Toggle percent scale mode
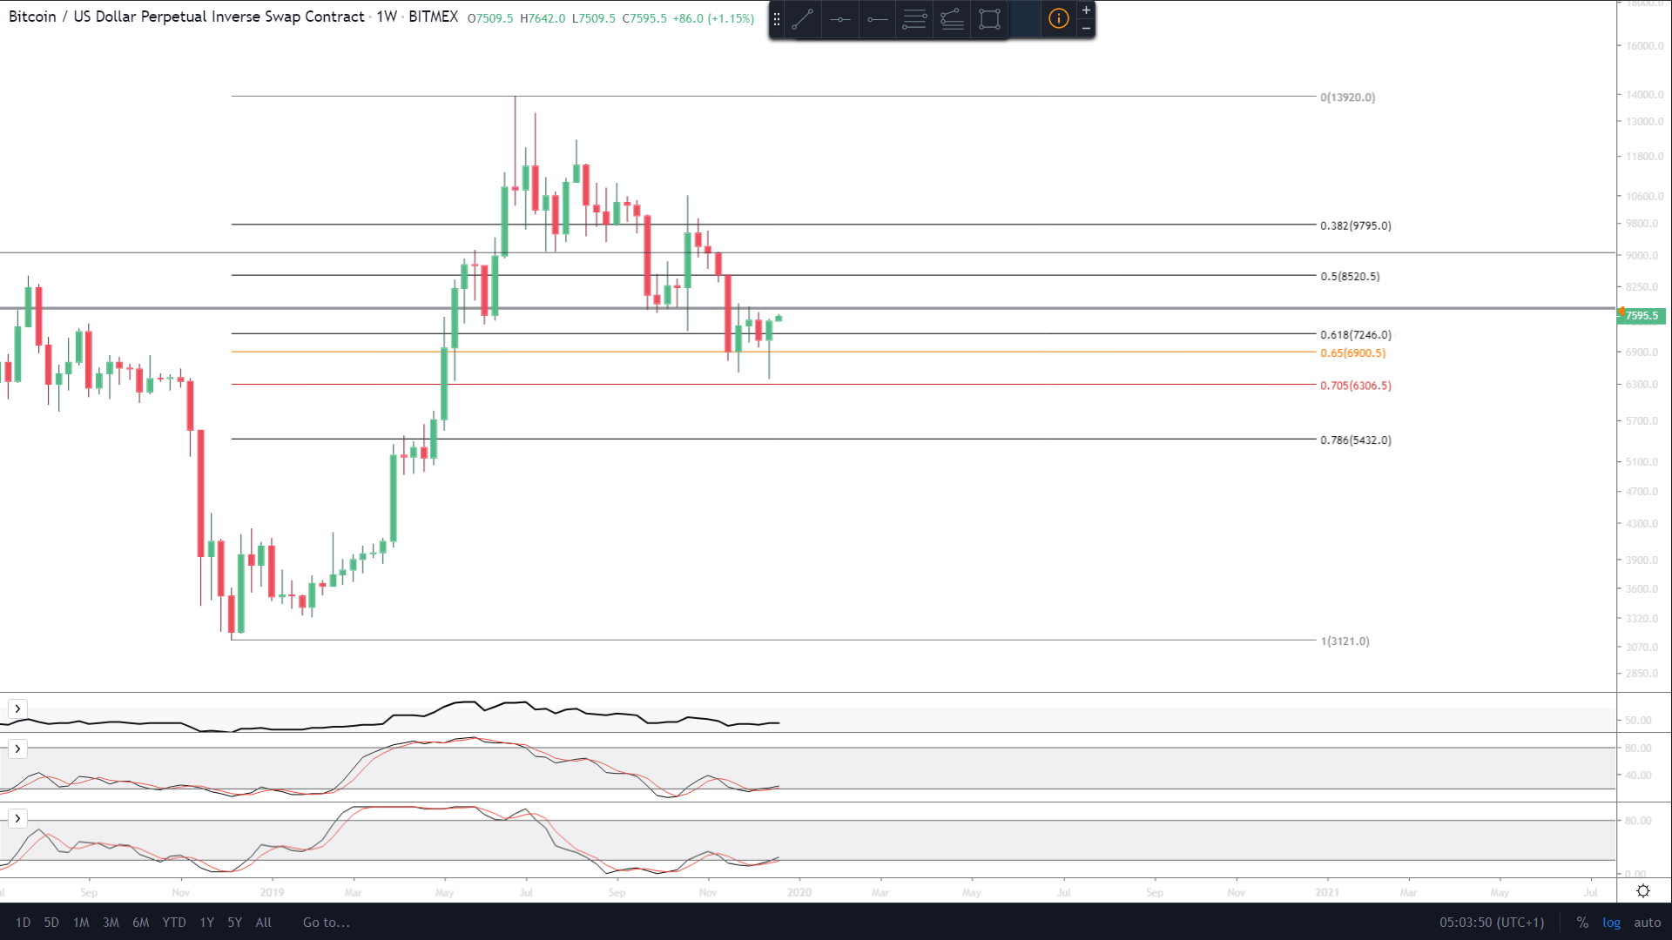 click(1582, 923)
